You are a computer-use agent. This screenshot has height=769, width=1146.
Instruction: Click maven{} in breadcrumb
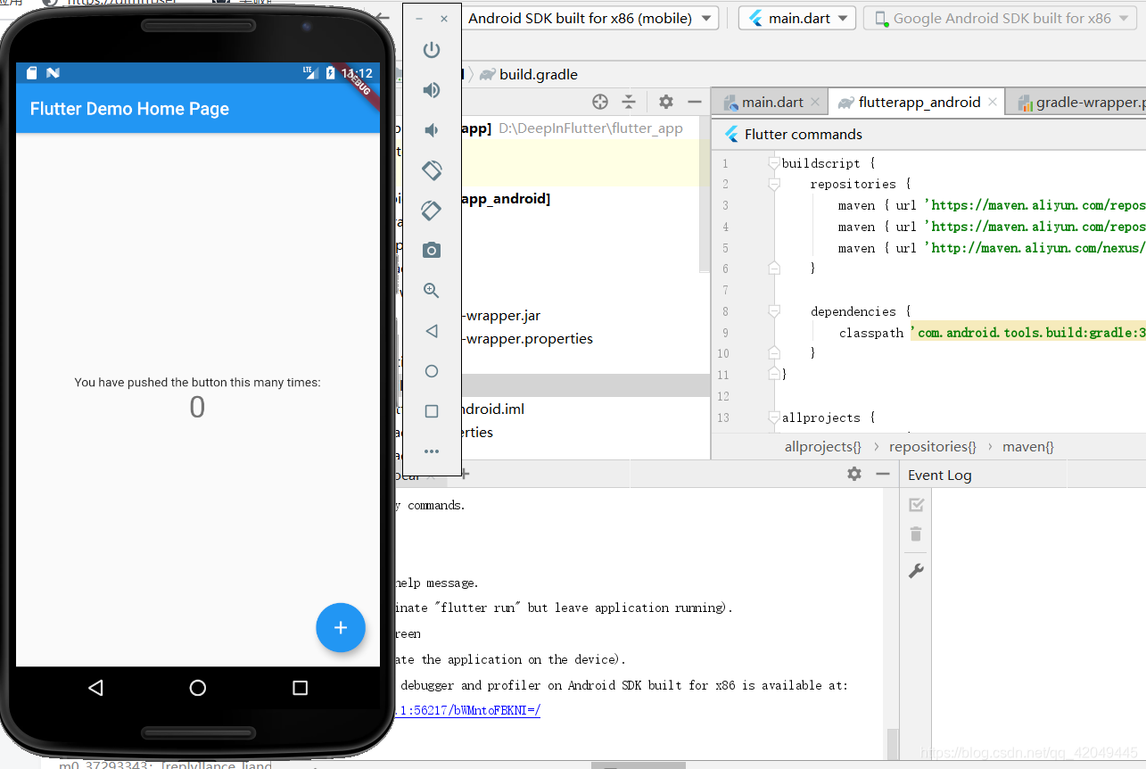pos(1028,446)
